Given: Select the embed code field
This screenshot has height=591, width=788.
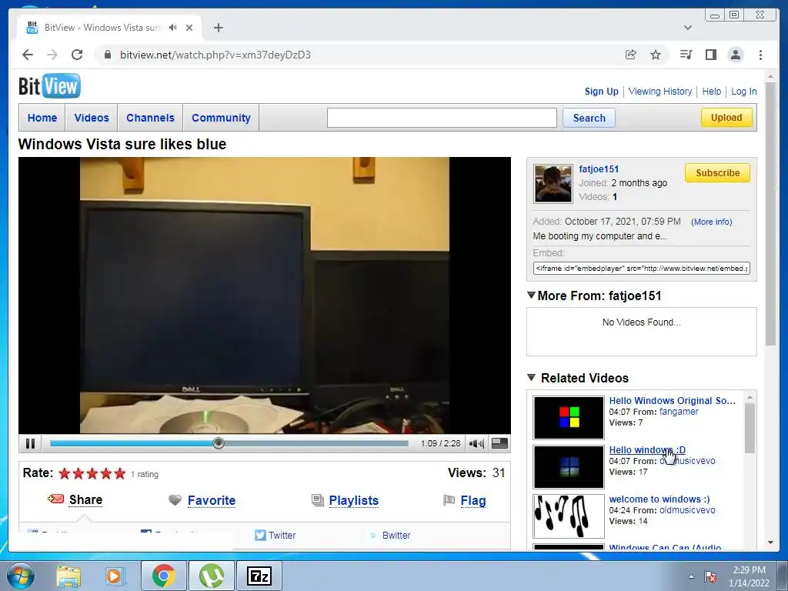Looking at the screenshot, I should tap(641, 269).
